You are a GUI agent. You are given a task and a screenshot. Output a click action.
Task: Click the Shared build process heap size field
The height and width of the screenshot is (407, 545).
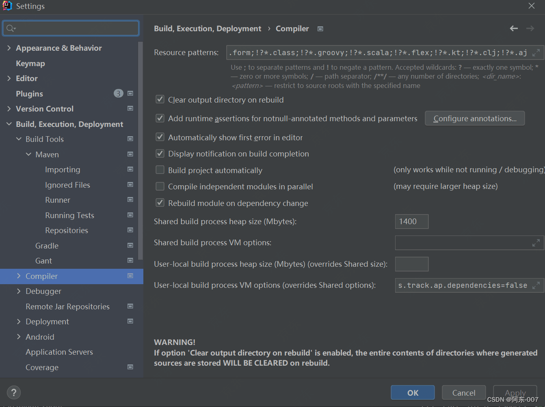[x=411, y=221]
